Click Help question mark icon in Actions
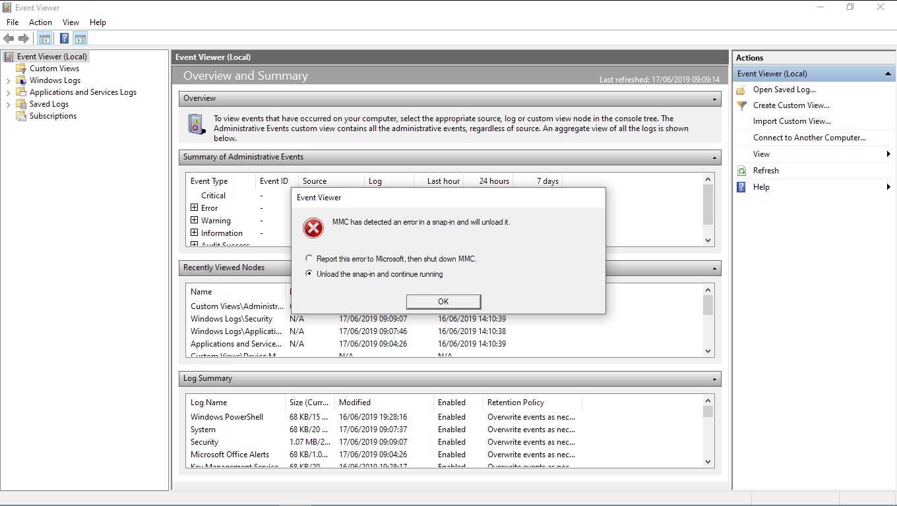 pos(742,187)
